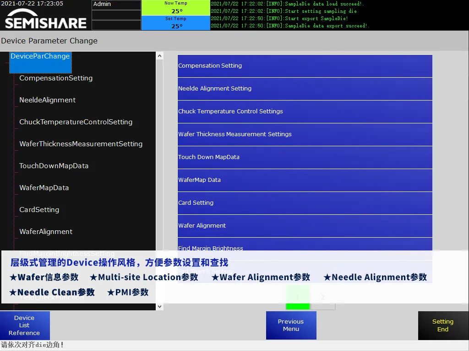Screen dimensions: 469x351
Task: Select the DeviceParChange root tree node
Action: (40, 57)
